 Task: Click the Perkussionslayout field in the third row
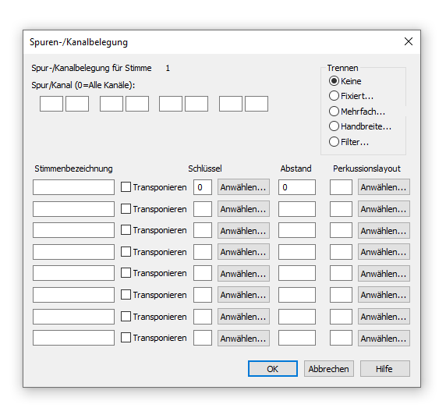tap(341, 230)
